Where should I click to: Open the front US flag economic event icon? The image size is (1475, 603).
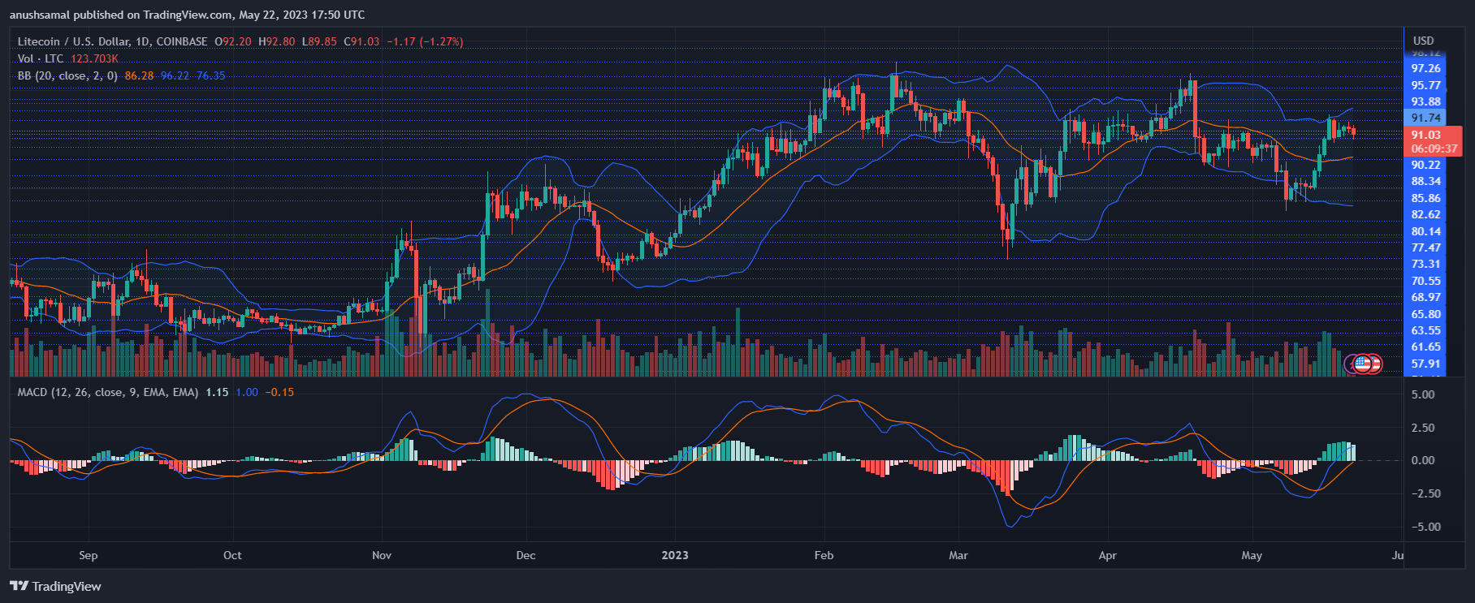coord(1363,364)
